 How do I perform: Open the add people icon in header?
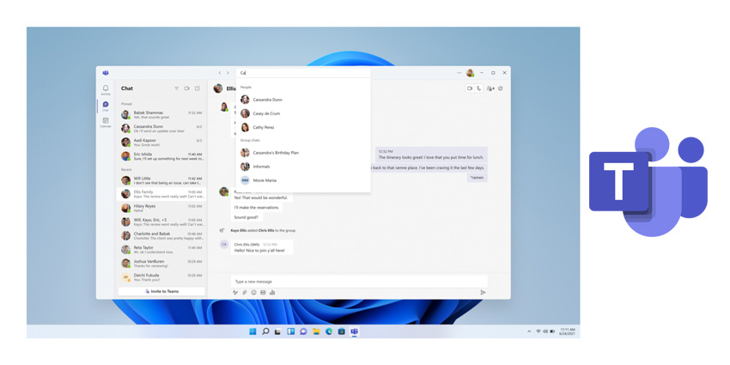(x=490, y=88)
